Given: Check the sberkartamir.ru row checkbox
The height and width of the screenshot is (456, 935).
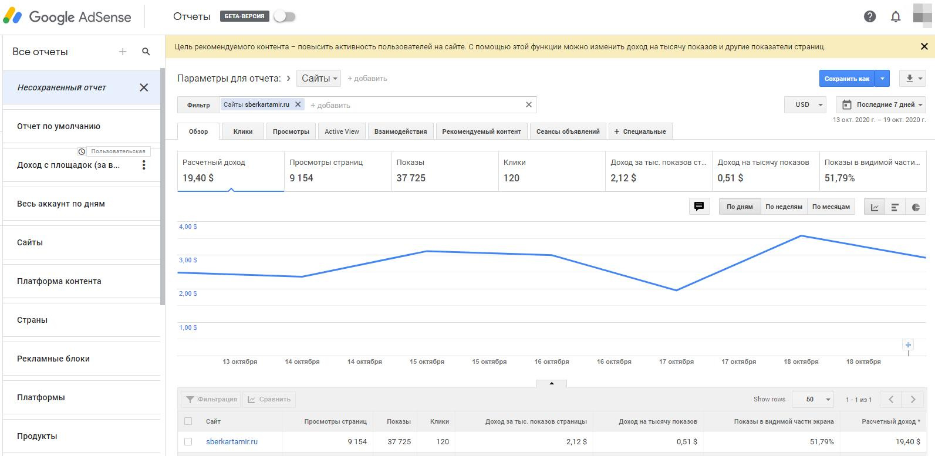Looking at the screenshot, I should click(188, 442).
